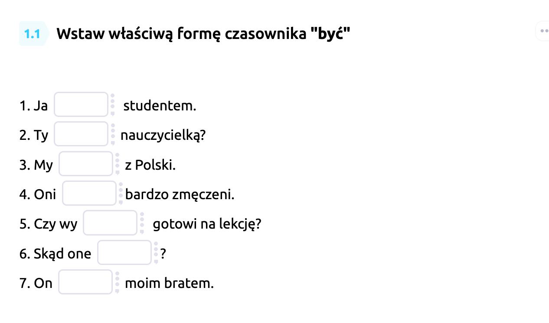Click the dotted handle after the "Oni" blank
This screenshot has width=549, height=323.
tap(121, 193)
